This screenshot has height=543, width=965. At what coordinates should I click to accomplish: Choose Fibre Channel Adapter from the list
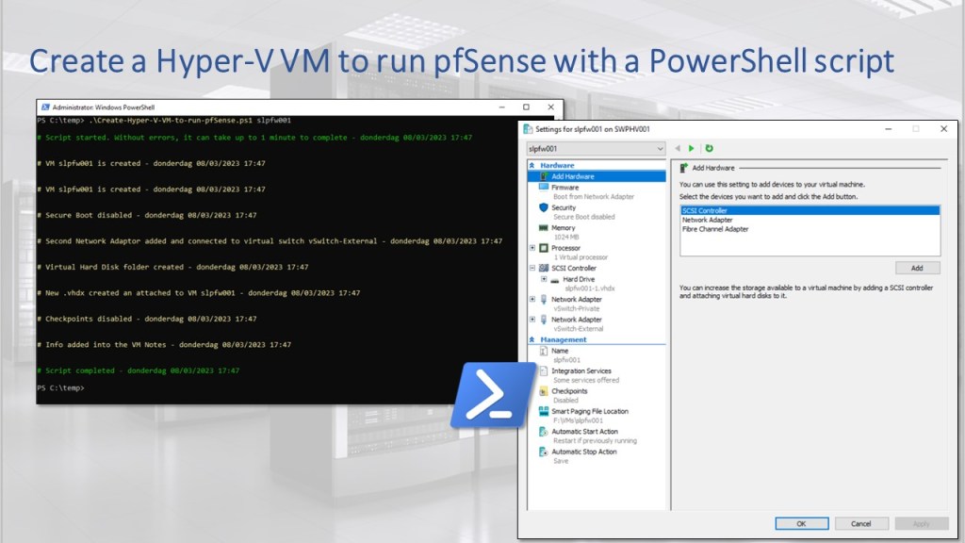pyautogui.click(x=715, y=229)
